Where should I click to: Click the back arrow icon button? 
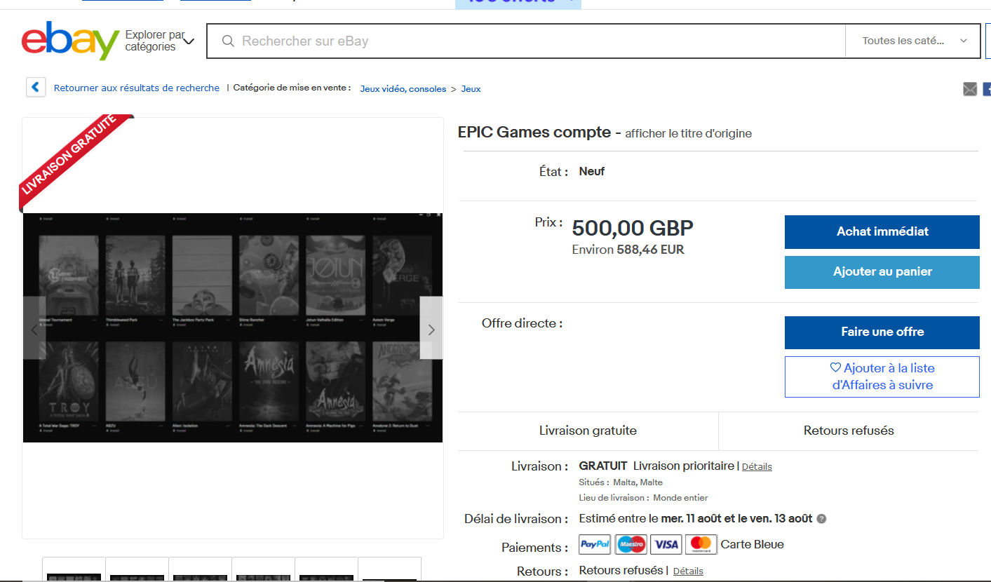click(x=36, y=88)
